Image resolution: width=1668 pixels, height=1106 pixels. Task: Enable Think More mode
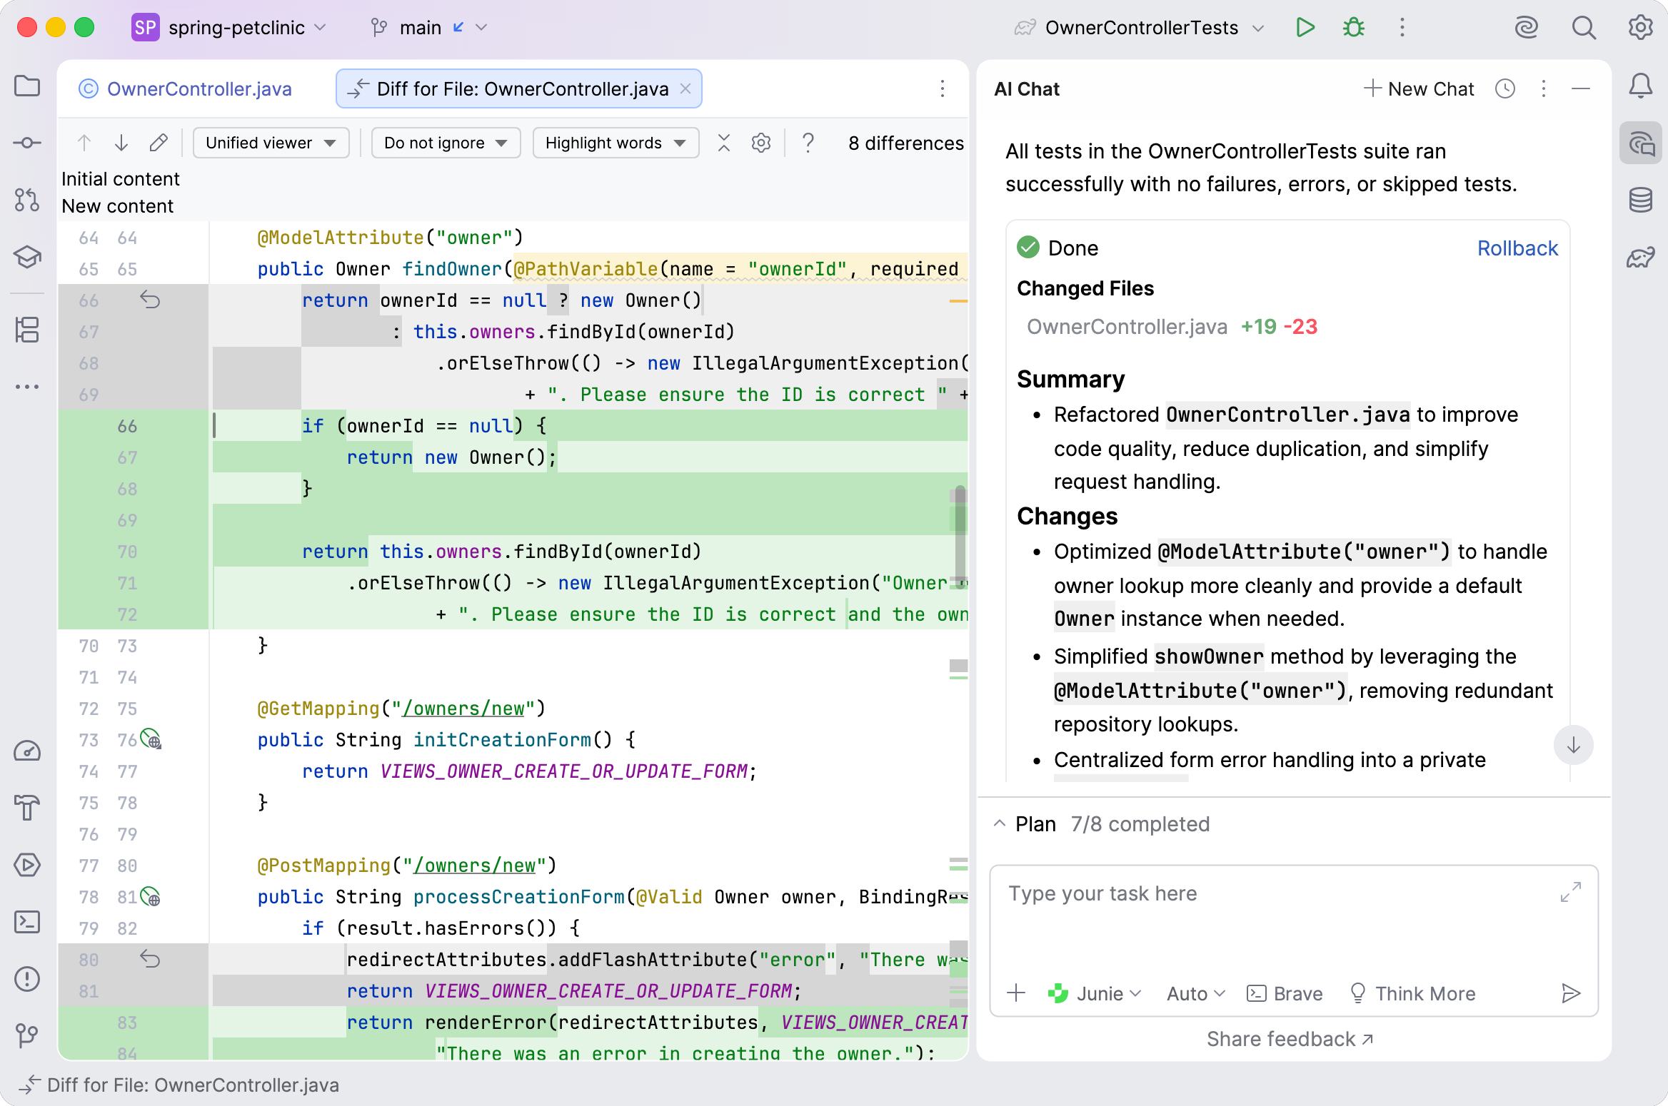click(x=1412, y=993)
